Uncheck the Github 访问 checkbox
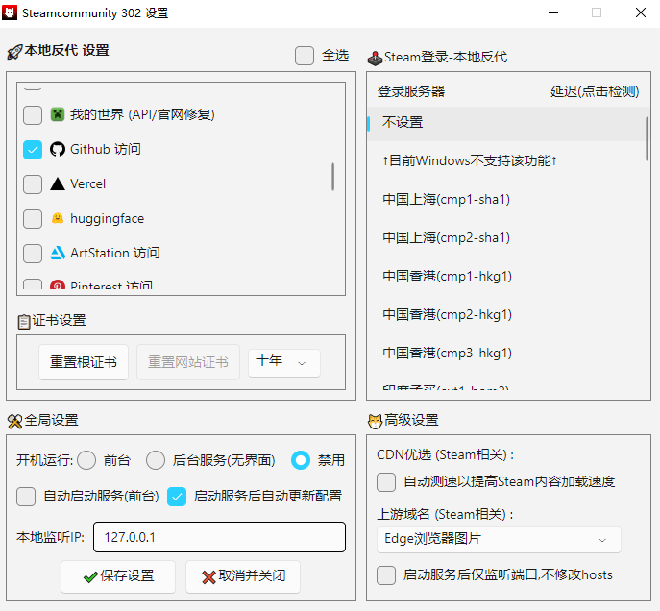This screenshot has width=660, height=611. [33, 149]
